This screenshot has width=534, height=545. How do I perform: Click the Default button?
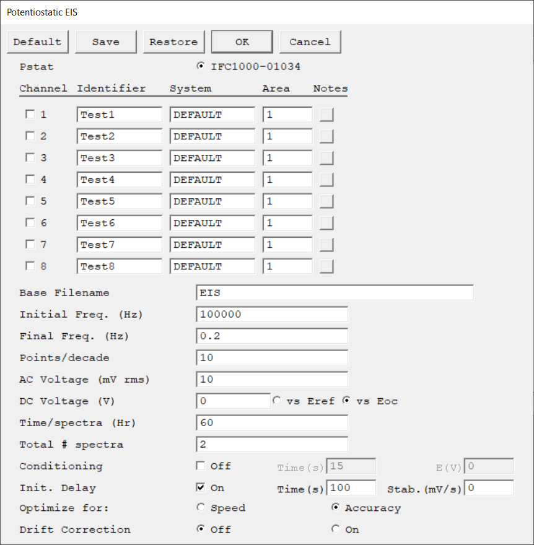click(38, 41)
